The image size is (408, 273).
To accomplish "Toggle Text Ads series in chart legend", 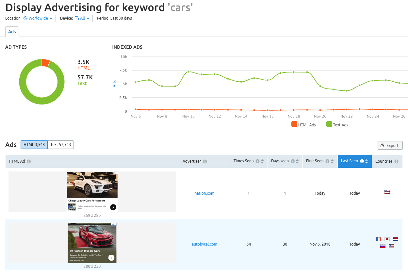I will (337, 125).
